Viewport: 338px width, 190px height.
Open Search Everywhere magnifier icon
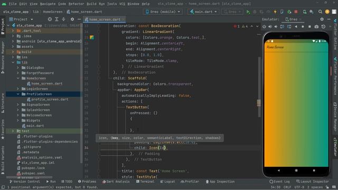(x=321, y=12)
